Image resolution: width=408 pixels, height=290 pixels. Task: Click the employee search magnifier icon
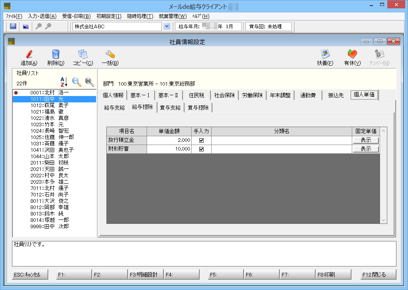pyautogui.click(x=77, y=82)
